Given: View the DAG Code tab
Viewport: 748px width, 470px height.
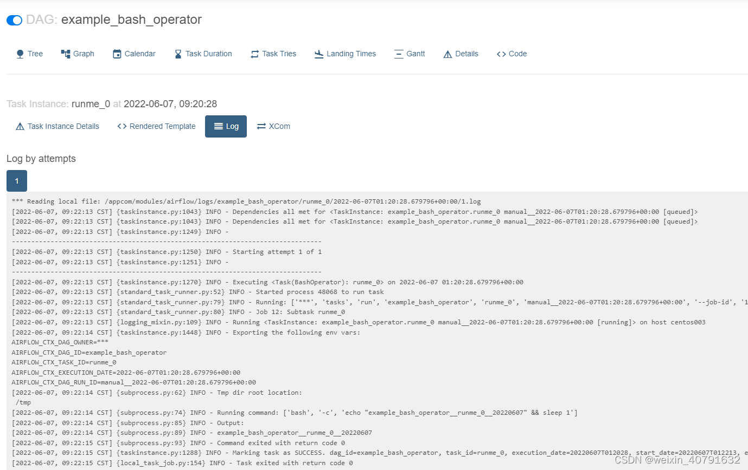Looking at the screenshot, I should (512, 54).
